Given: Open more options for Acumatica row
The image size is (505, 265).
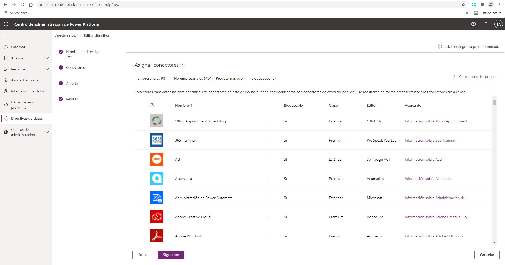Looking at the screenshot, I should [269, 178].
